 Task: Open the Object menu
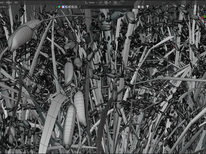click(9, 3)
